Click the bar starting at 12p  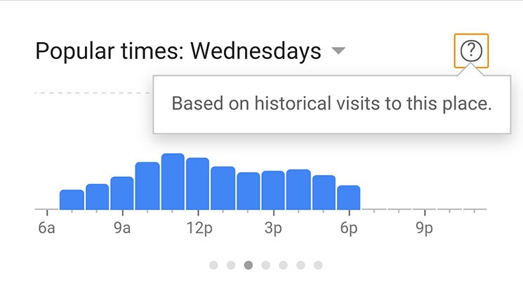(x=198, y=184)
